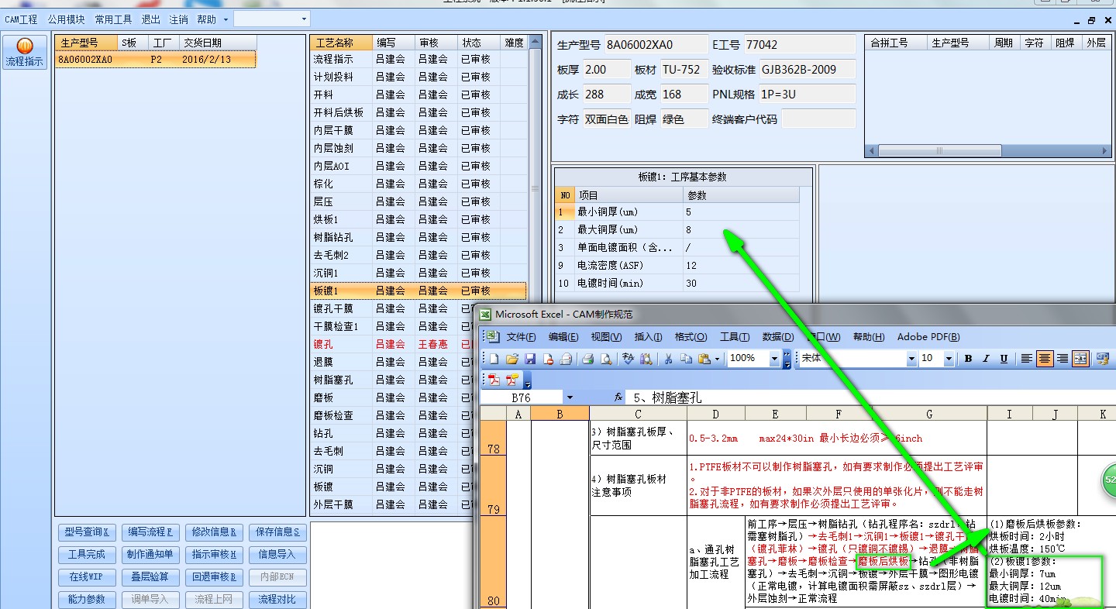Screen dimensions: 1116x609
Task: Select 镀孔 red row in process list
Action: pos(418,344)
